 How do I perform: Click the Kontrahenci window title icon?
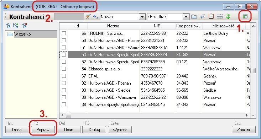click(6, 6)
